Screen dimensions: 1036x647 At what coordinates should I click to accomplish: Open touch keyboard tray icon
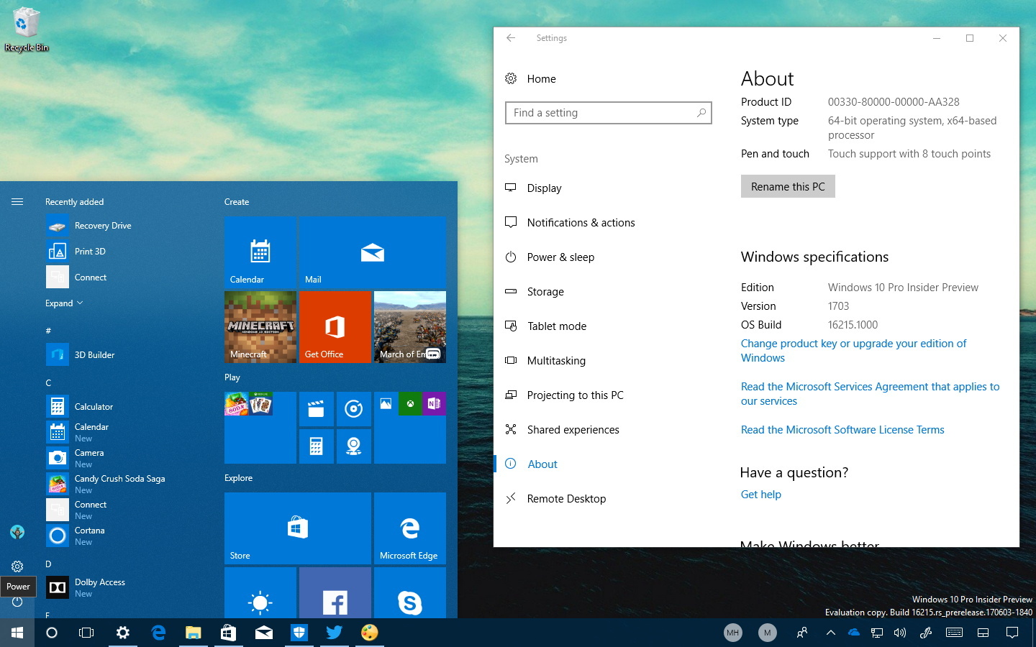(x=954, y=633)
